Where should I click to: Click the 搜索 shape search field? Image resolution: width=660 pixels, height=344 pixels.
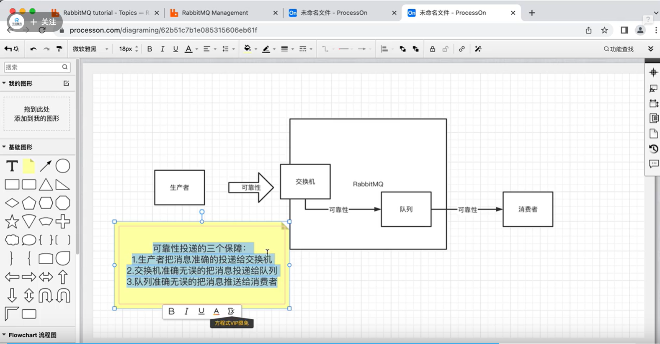(x=37, y=67)
